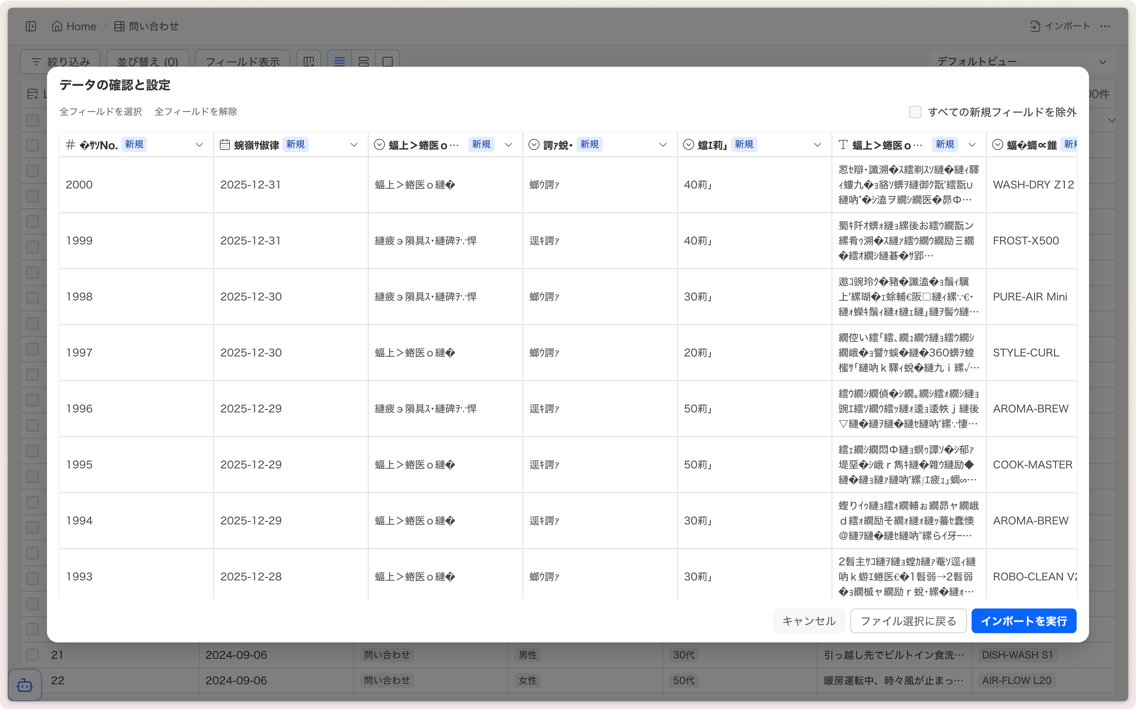Click ファイル選択に戻る button

[x=908, y=621]
